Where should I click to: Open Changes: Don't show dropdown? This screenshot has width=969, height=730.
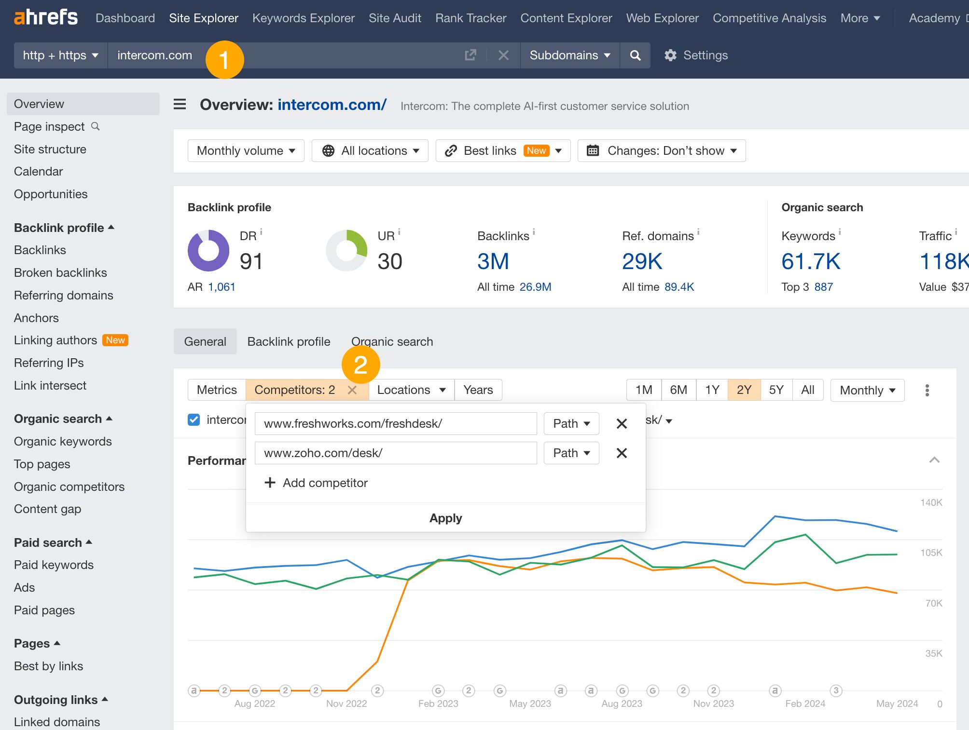coord(662,151)
